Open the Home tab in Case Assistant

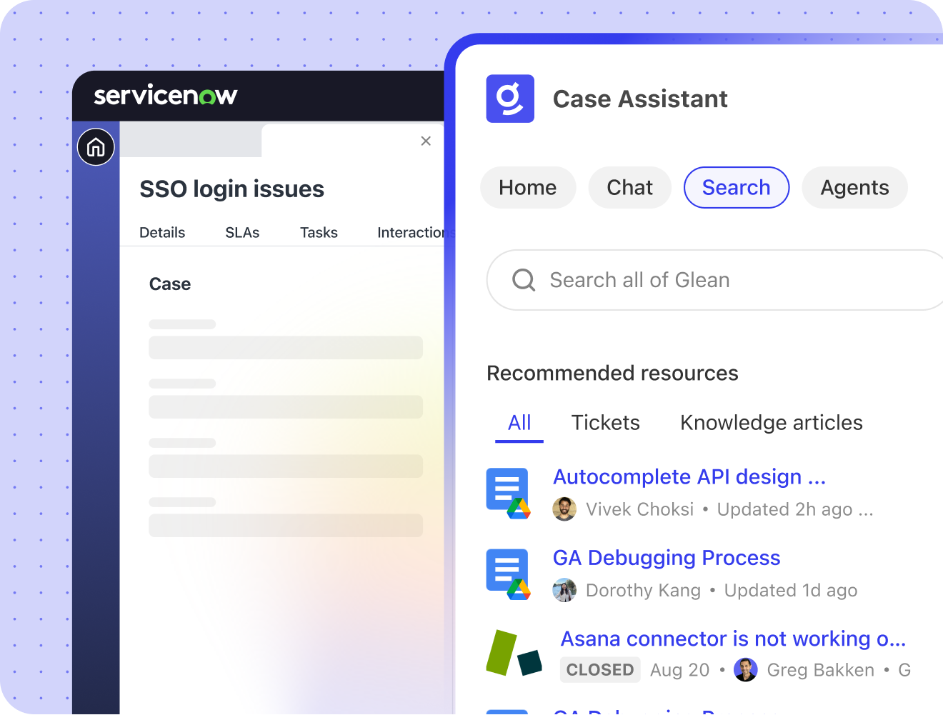pos(528,188)
